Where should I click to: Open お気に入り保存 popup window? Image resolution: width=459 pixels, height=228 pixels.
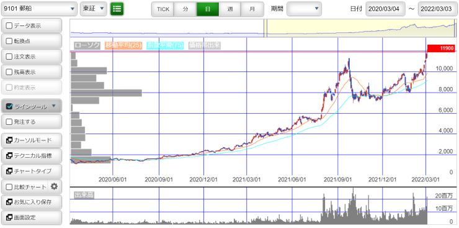click(x=32, y=202)
